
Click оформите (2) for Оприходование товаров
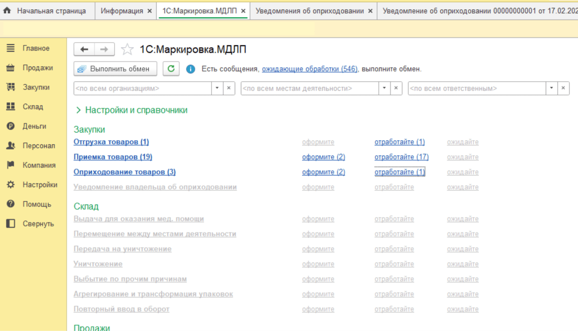coord(324,172)
